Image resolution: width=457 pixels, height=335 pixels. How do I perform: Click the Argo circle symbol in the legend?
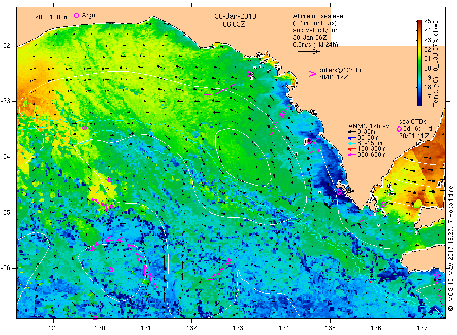coord(76,15)
